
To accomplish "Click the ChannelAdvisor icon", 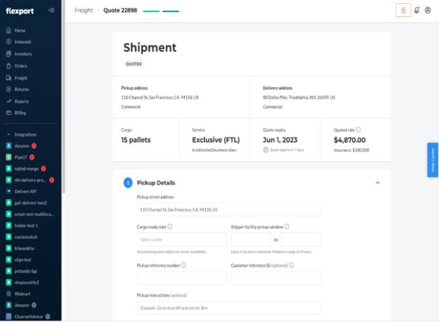I will 9,317.
